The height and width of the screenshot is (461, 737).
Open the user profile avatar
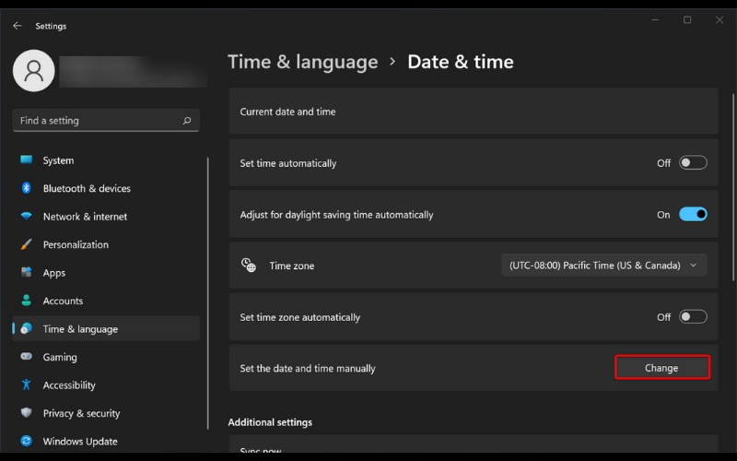point(34,71)
